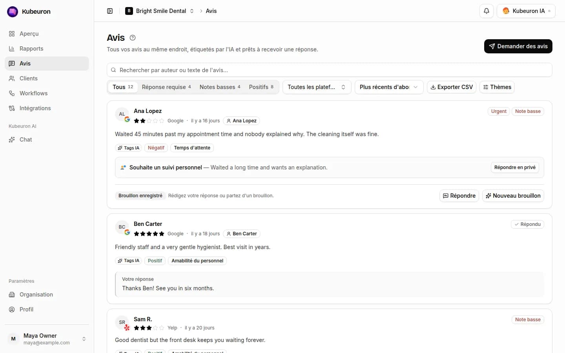565x353 pixels.
Task: Focus the review search field
Action: pyautogui.click(x=330, y=70)
